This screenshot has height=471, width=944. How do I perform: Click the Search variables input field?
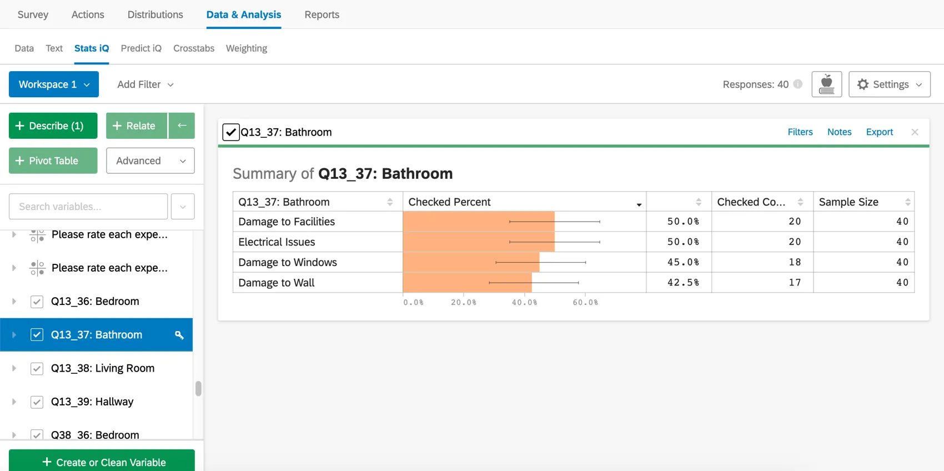pyautogui.click(x=88, y=207)
